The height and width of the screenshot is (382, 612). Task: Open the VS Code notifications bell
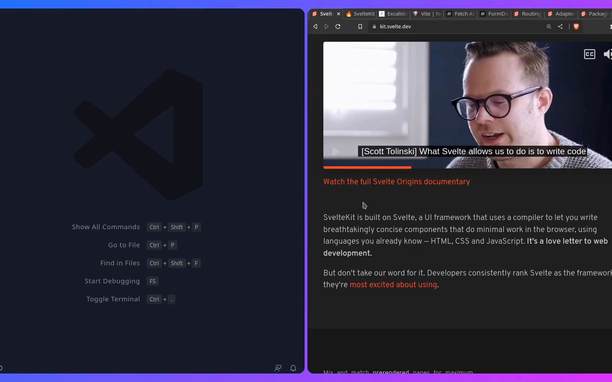click(x=293, y=368)
